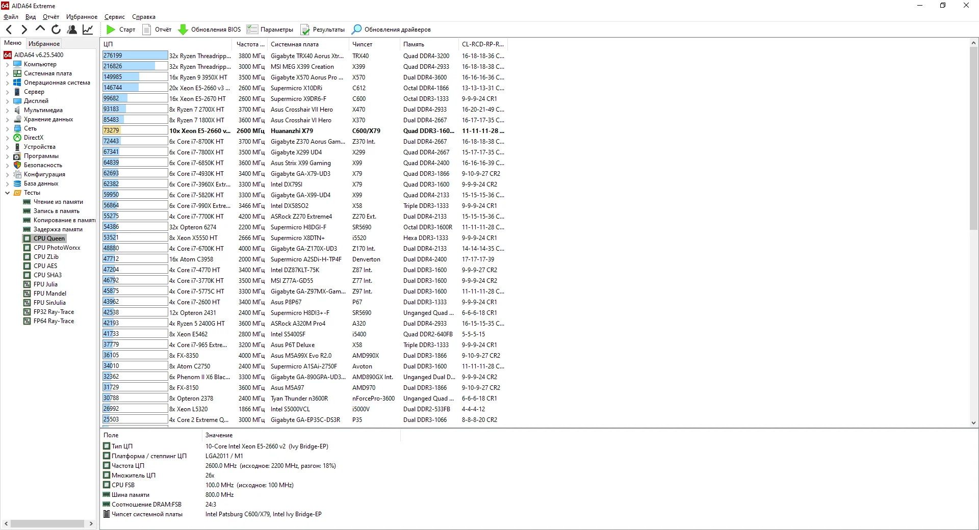Switch to the Избранное panel tab
Screen dimensions: 979x530
tap(44, 44)
